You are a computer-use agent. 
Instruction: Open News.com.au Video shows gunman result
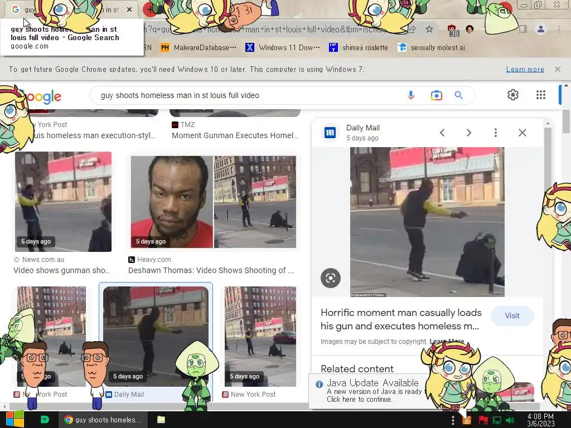(61, 270)
